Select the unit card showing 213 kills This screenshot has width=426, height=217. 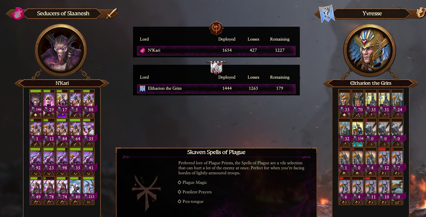(89, 191)
